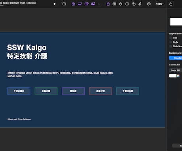Click the third purple toolbar icon
The width and height of the screenshot is (182, 151).
[x=87, y=4]
